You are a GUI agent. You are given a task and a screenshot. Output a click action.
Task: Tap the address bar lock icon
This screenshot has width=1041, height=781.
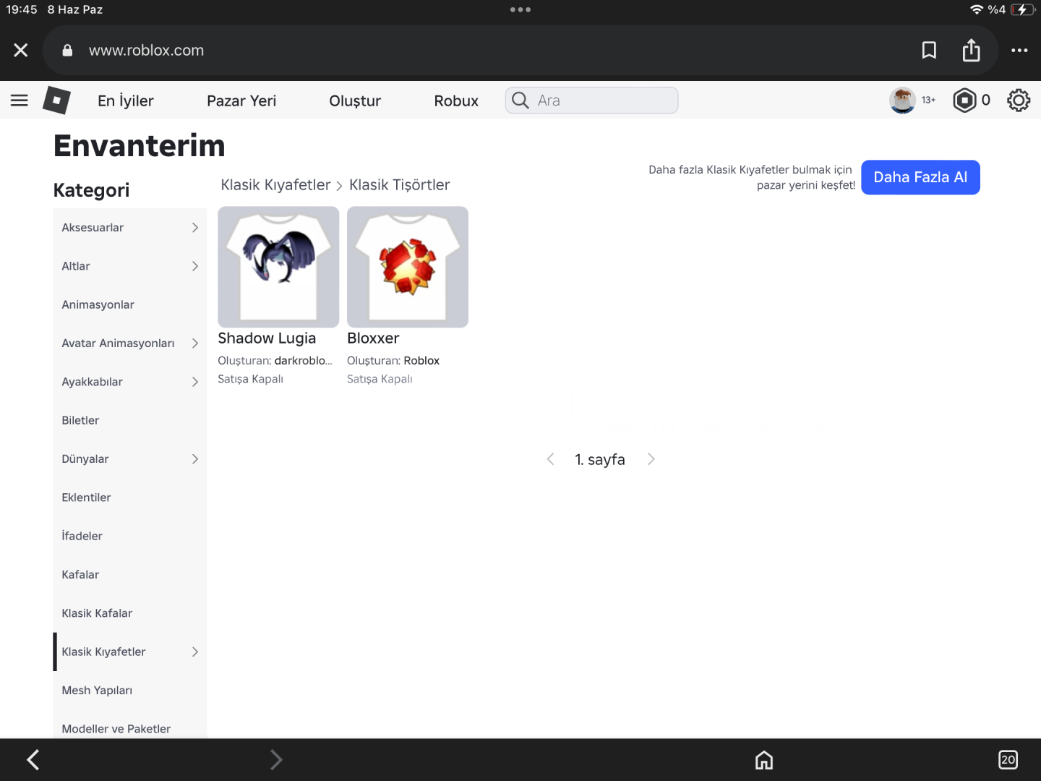coord(67,50)
